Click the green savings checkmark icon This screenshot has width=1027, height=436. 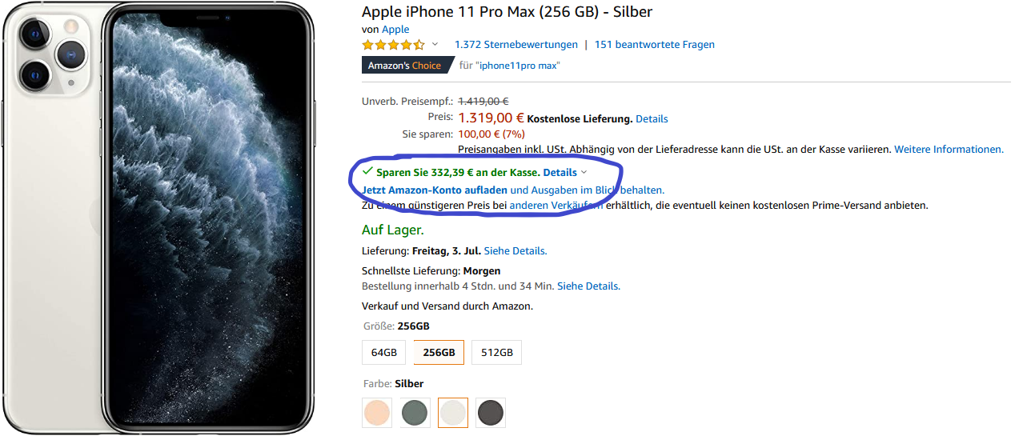click(367, 171)
